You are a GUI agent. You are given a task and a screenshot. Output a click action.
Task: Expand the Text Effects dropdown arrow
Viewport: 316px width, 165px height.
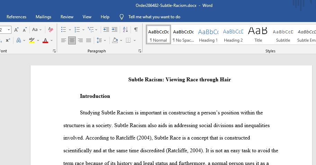pyautogui.click(x=24, y=41)
